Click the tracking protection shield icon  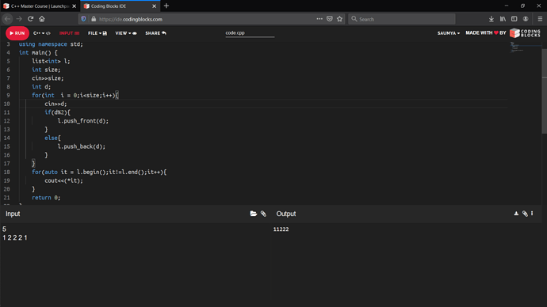click(83, 19)
